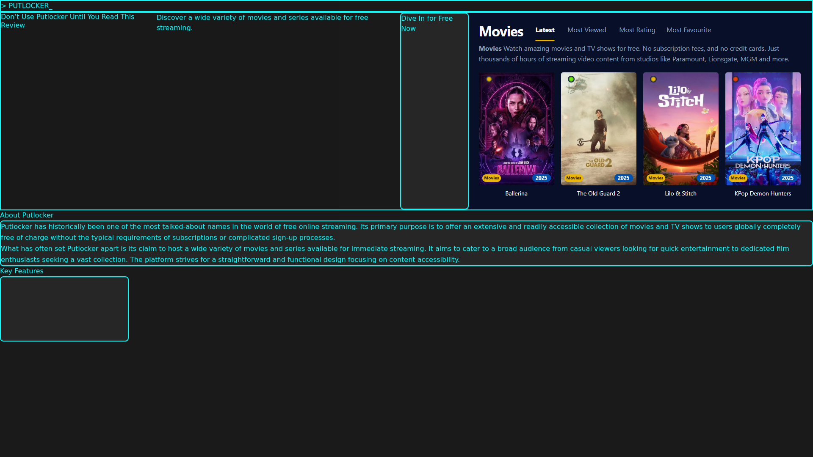The image size is (813, 457).
Task: Click 2025 badge on KPop Demon Hunters
Action: [788, 178]
